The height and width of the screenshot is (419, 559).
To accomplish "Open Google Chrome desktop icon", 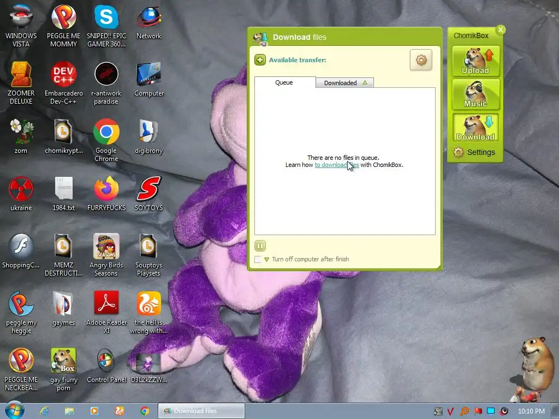I will coord(106,140).
